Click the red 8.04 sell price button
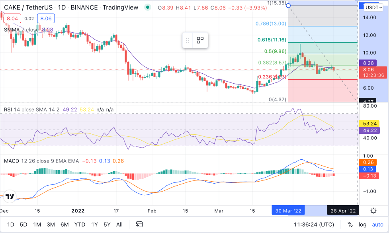Viewport: 389px width, 233px height. click(x=12, y=18)
